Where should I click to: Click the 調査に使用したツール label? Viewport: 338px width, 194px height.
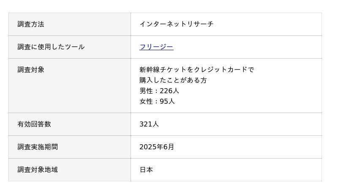pyautogui.click(x=51, y=47)
